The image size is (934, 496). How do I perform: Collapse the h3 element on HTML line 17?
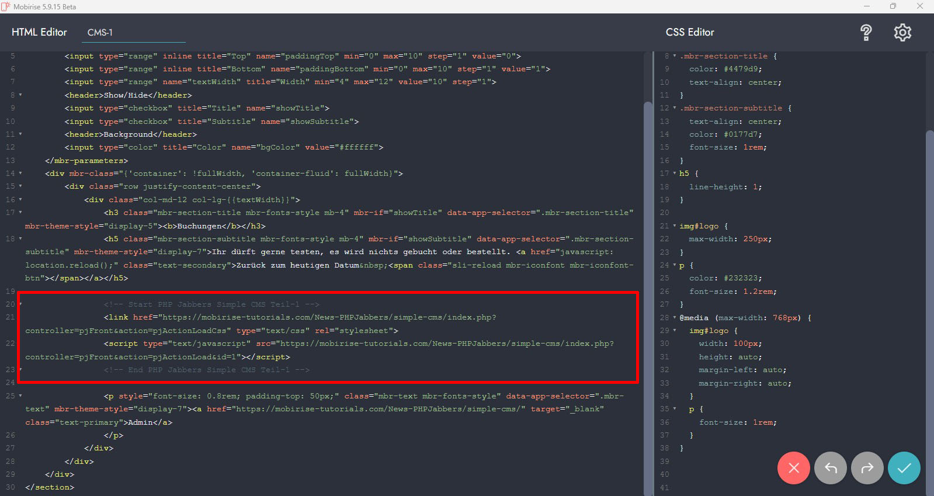[x=20, y=213]
